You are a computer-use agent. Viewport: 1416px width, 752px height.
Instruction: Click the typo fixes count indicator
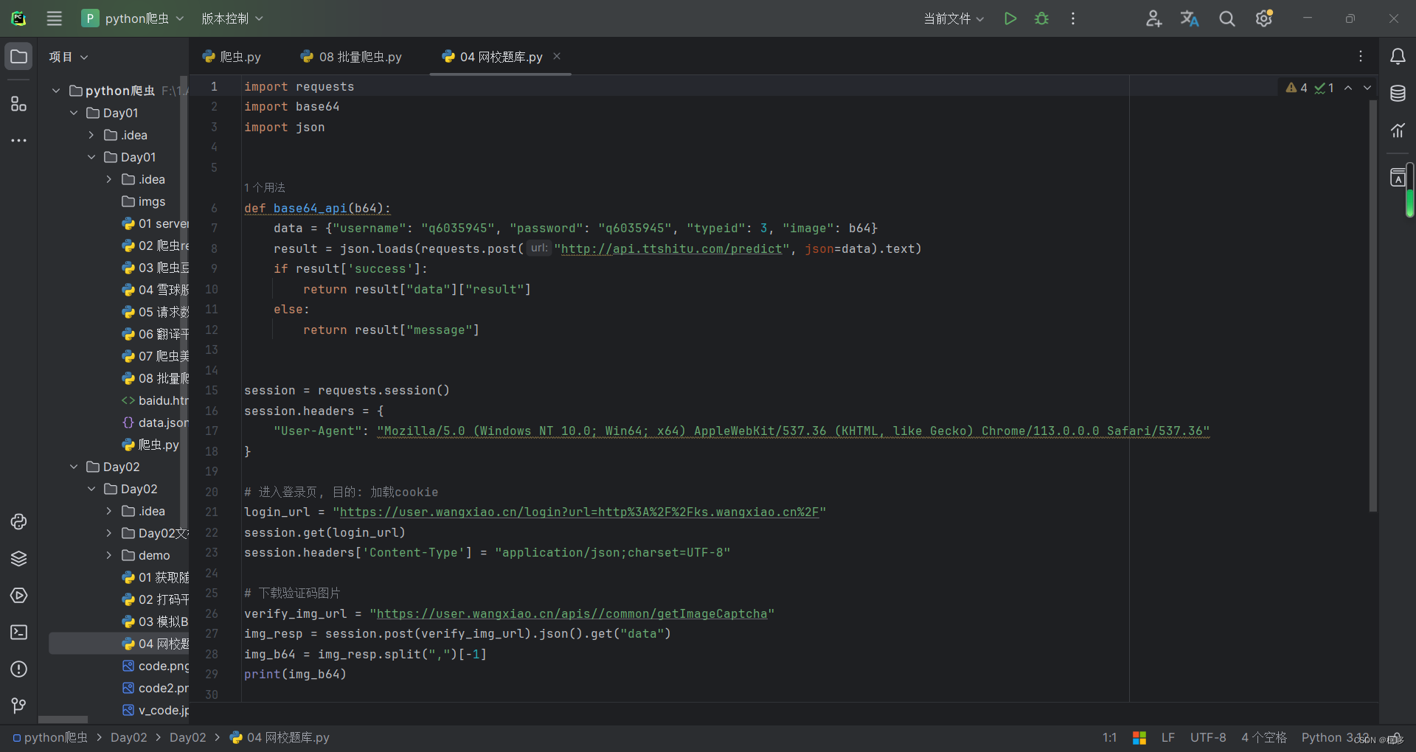[x=1325, y=88]
